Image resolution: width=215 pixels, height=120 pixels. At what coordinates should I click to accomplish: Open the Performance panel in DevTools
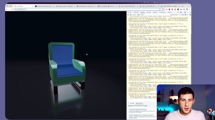click(x=162, y=12)
